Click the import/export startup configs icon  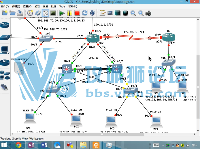[38, 13]
